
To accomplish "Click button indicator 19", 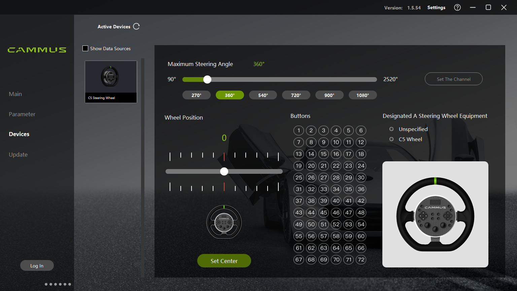I will coord(299,166).
